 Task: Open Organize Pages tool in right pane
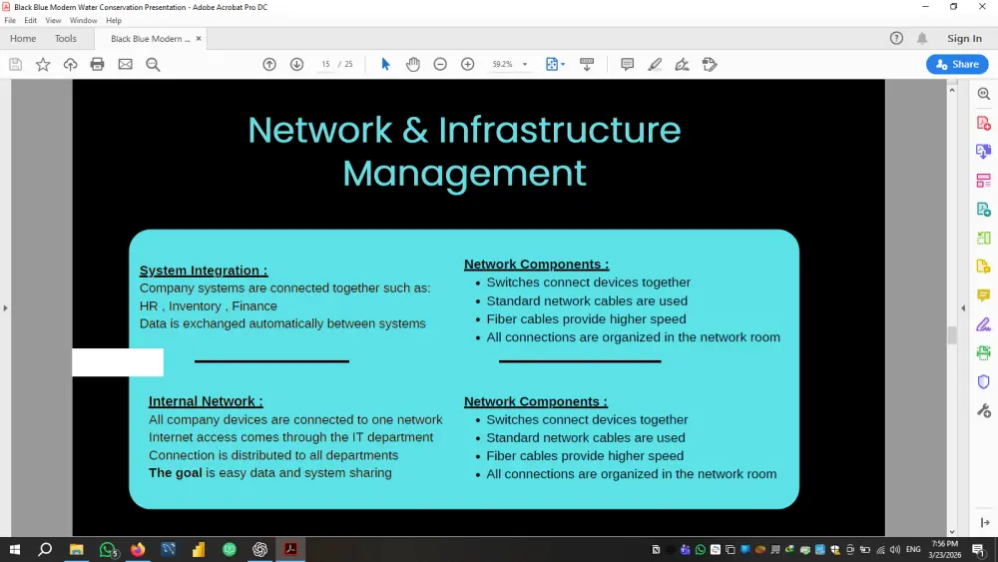983,181
